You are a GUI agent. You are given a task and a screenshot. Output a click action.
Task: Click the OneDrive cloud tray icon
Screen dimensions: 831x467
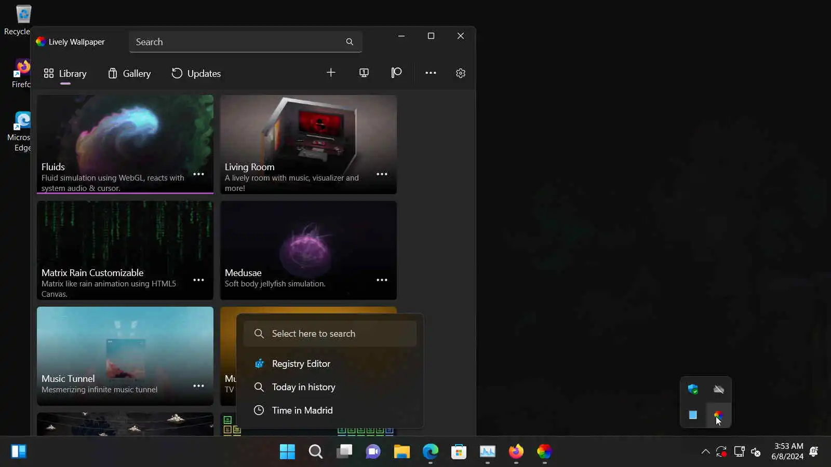point(719,389)
